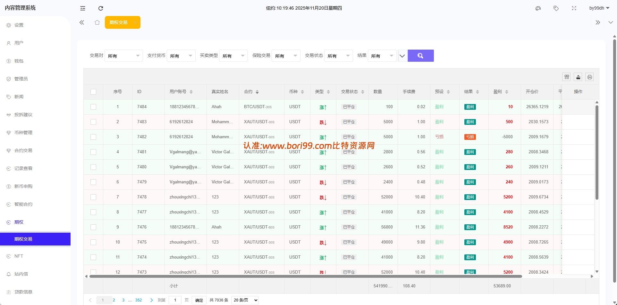
Task: Open 币种管理 in the sidebar
Action: click(35, 132)
